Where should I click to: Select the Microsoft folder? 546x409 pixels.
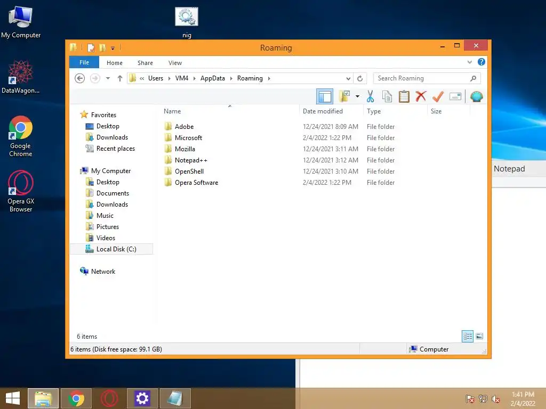[x=188, y=138]
